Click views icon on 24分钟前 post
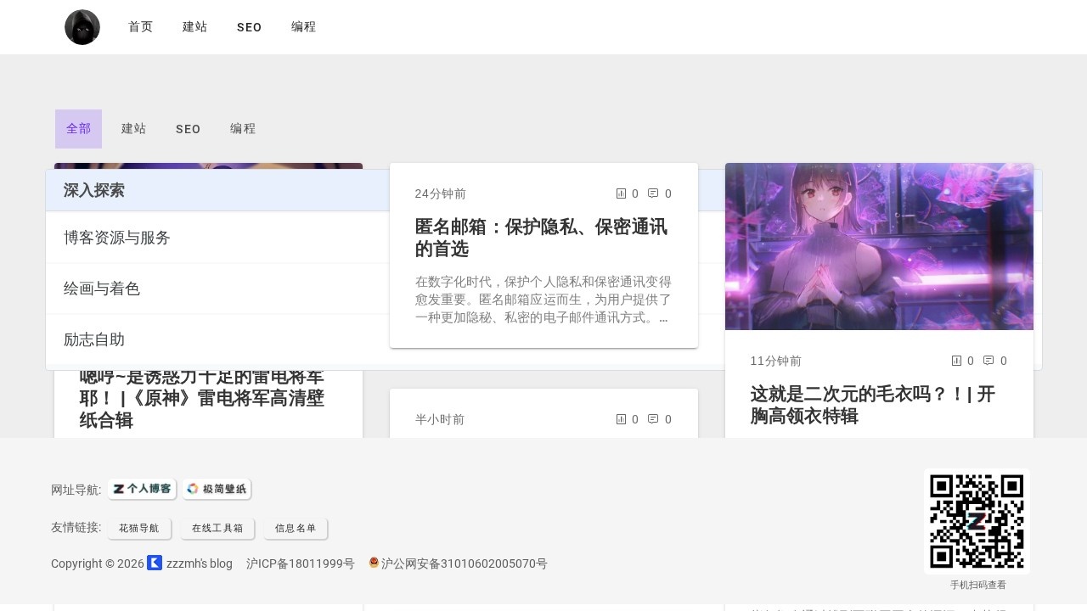Image resolution: width=1087 pixels, height=611 pixels. pos(621,193)
